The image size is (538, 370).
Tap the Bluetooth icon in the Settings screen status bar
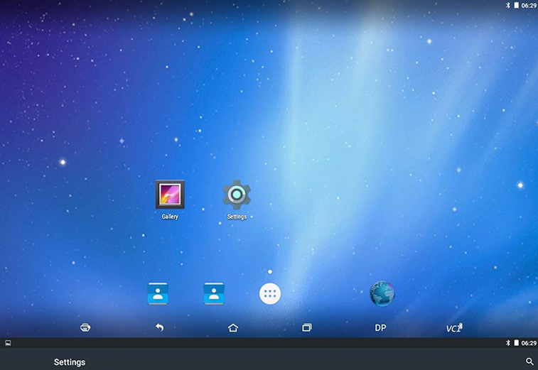tap(508, 342)
